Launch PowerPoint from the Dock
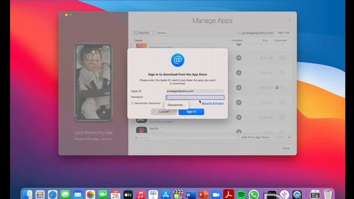This screenshot has width=354, height=199. pyautogui.click(x=204, y=195)
